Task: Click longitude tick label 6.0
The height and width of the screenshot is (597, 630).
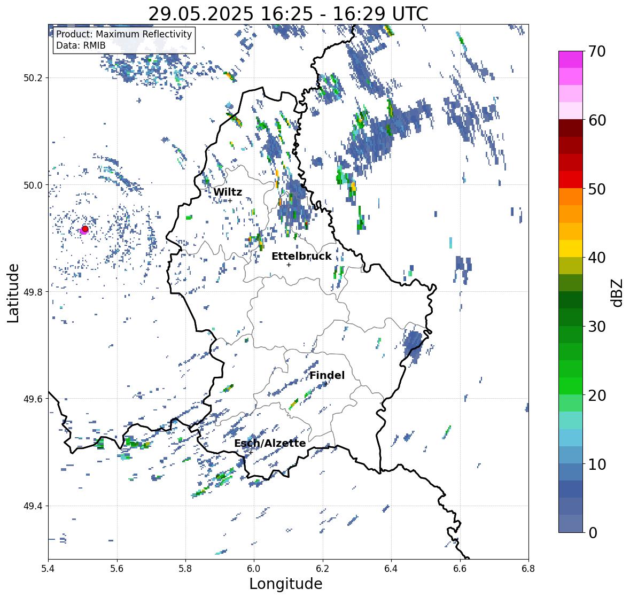Action: [x=254, y=569]
